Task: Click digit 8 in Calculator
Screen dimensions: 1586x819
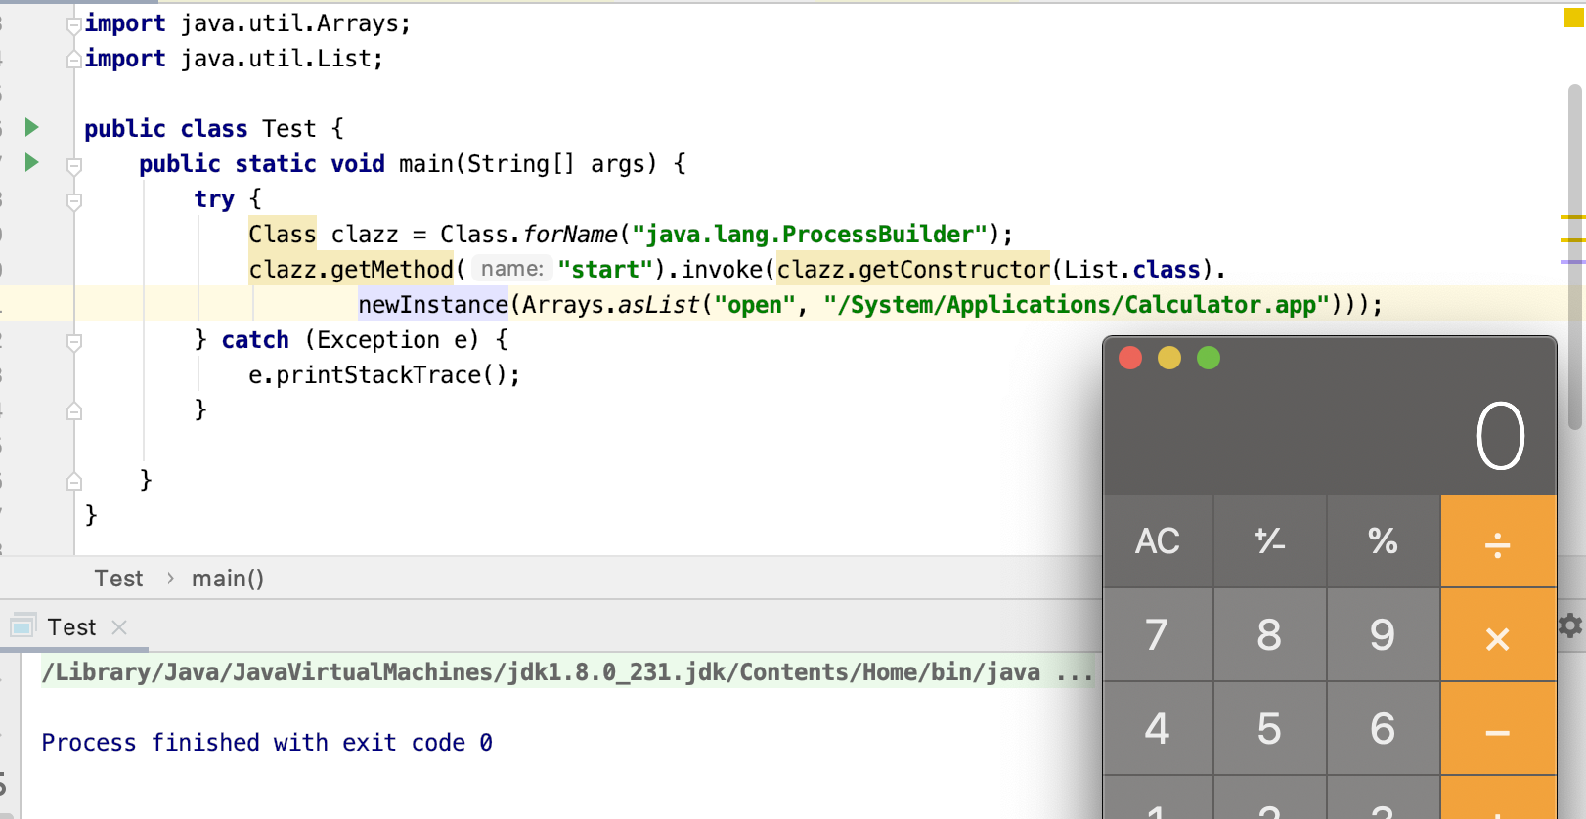Action: (x=1269, y=635)
